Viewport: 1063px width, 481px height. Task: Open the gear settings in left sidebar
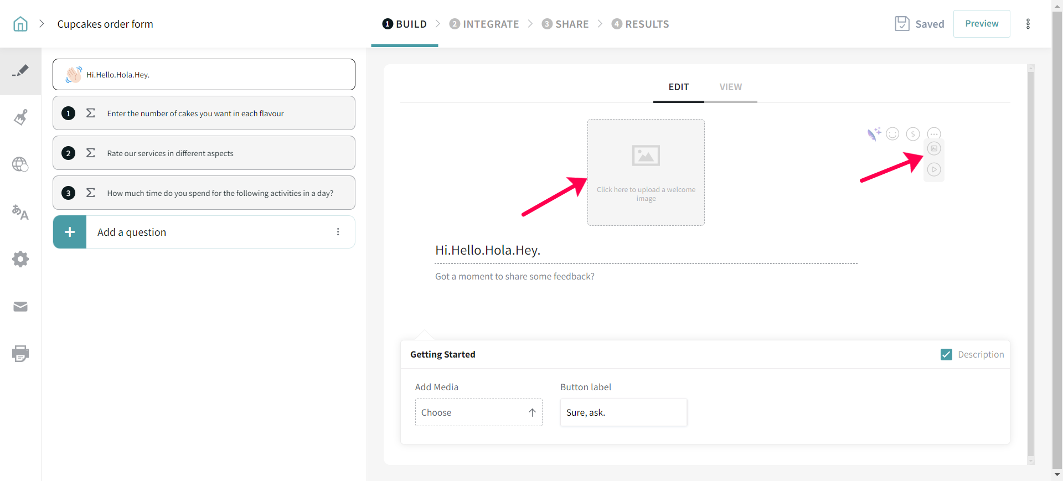(20, 259)
